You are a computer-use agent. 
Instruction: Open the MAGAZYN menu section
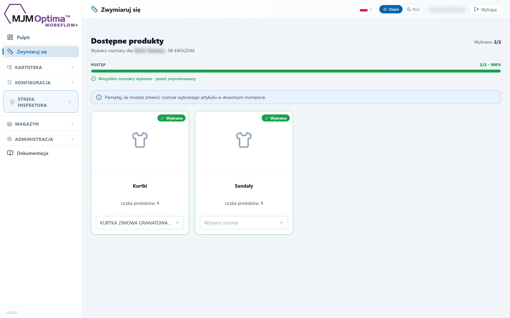[x=41, y=124]
